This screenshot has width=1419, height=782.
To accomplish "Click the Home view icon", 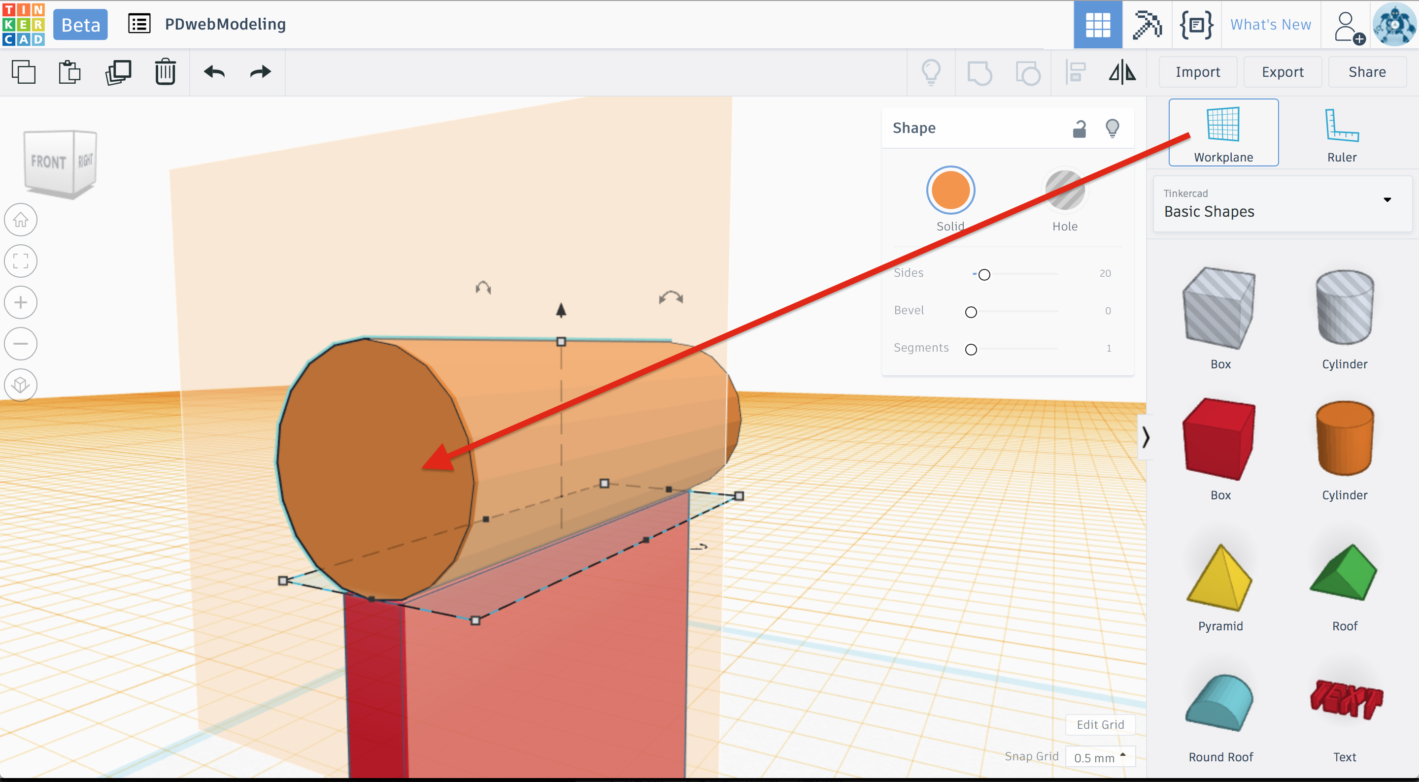I will (x=21, y=220).
